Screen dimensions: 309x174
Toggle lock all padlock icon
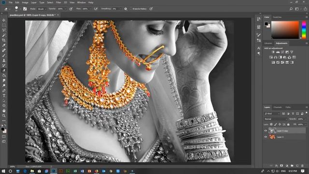(288, 125)
